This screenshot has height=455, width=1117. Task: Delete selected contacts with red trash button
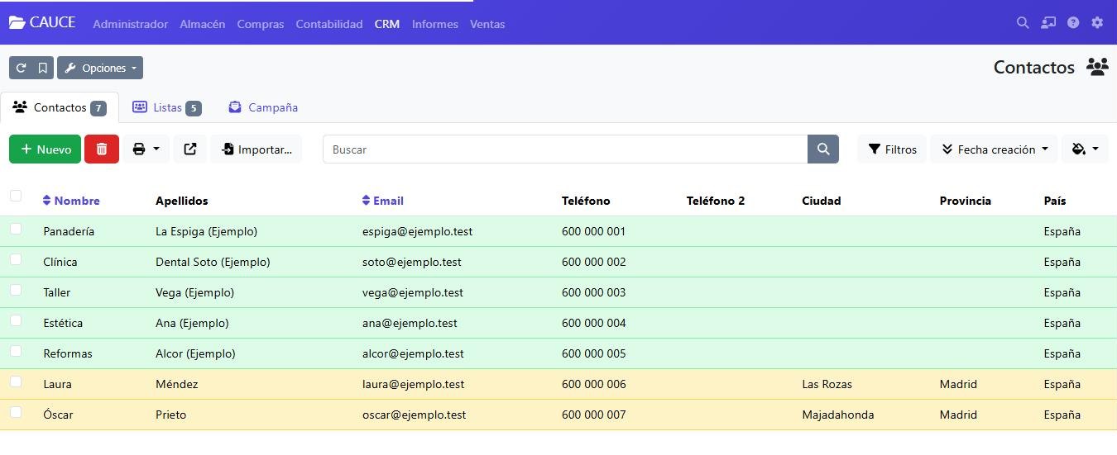(102, 149)
